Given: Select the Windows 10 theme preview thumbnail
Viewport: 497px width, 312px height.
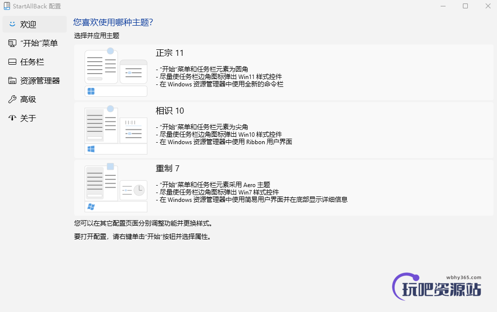Looking at the screenshot, I should pos(116,130).
